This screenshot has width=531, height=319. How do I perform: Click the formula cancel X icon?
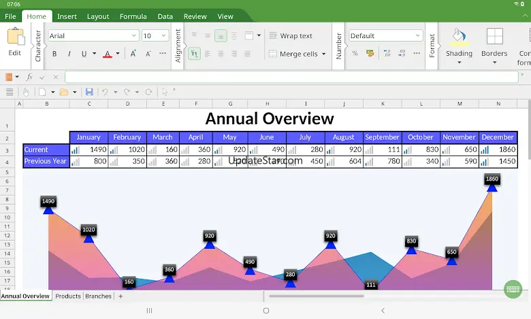tap(56, 77)
